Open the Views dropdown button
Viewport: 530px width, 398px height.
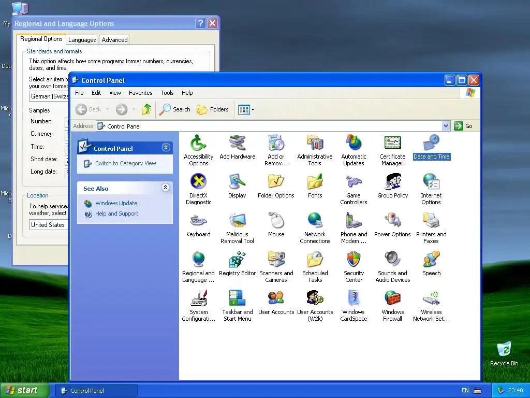pos(246,109)
